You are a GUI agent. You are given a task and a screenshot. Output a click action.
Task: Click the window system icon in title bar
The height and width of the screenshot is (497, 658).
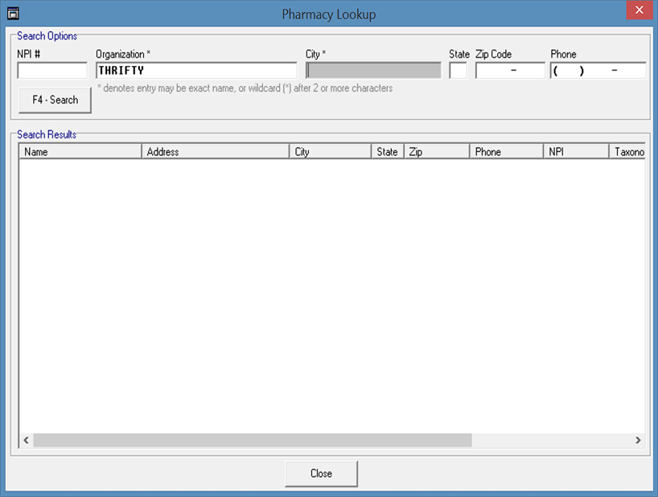pos(13,14)
